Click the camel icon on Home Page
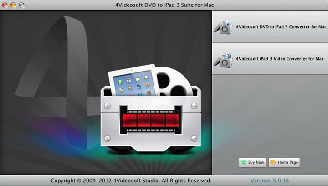 point(273,162)
